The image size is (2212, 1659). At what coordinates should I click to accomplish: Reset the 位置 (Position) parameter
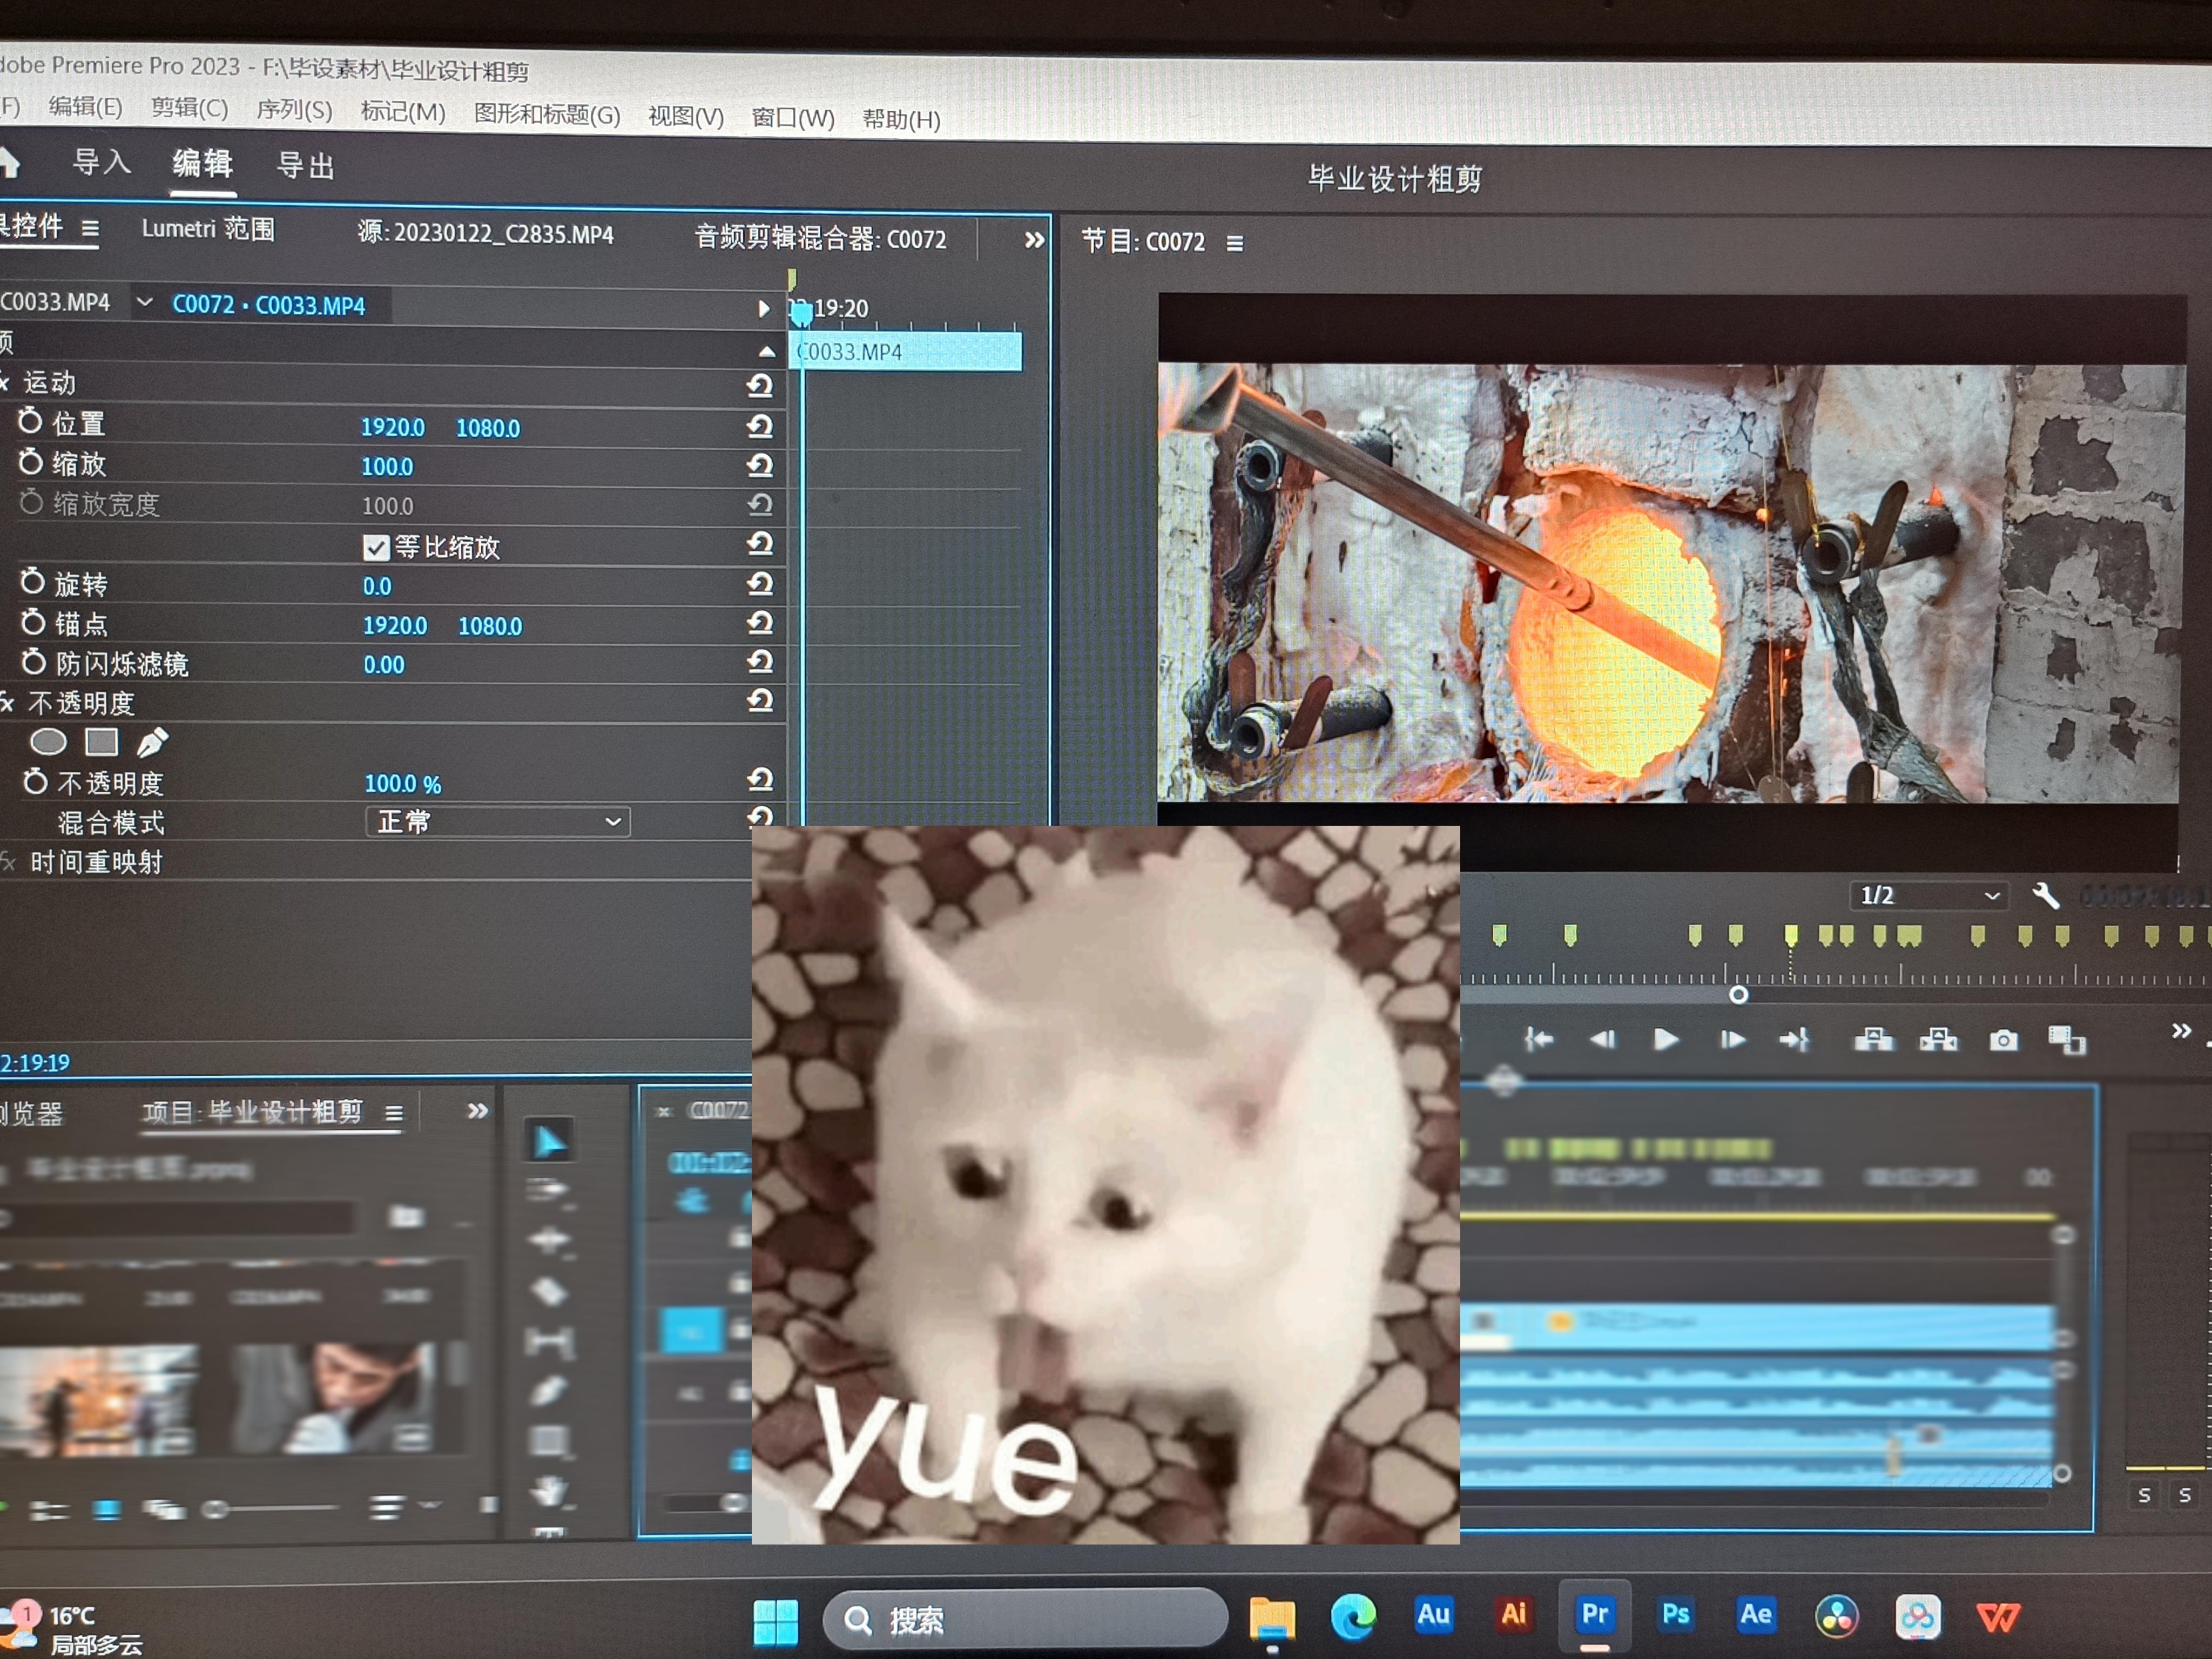(760, 427)
